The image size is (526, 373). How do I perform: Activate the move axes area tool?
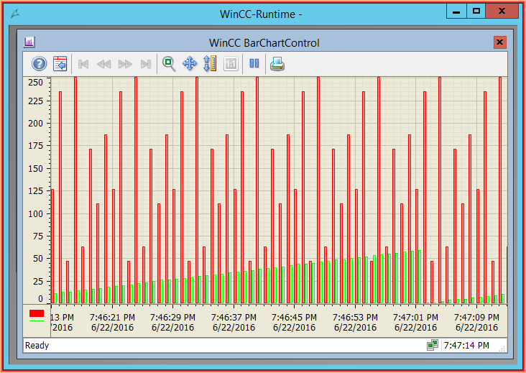click(190, 64)
